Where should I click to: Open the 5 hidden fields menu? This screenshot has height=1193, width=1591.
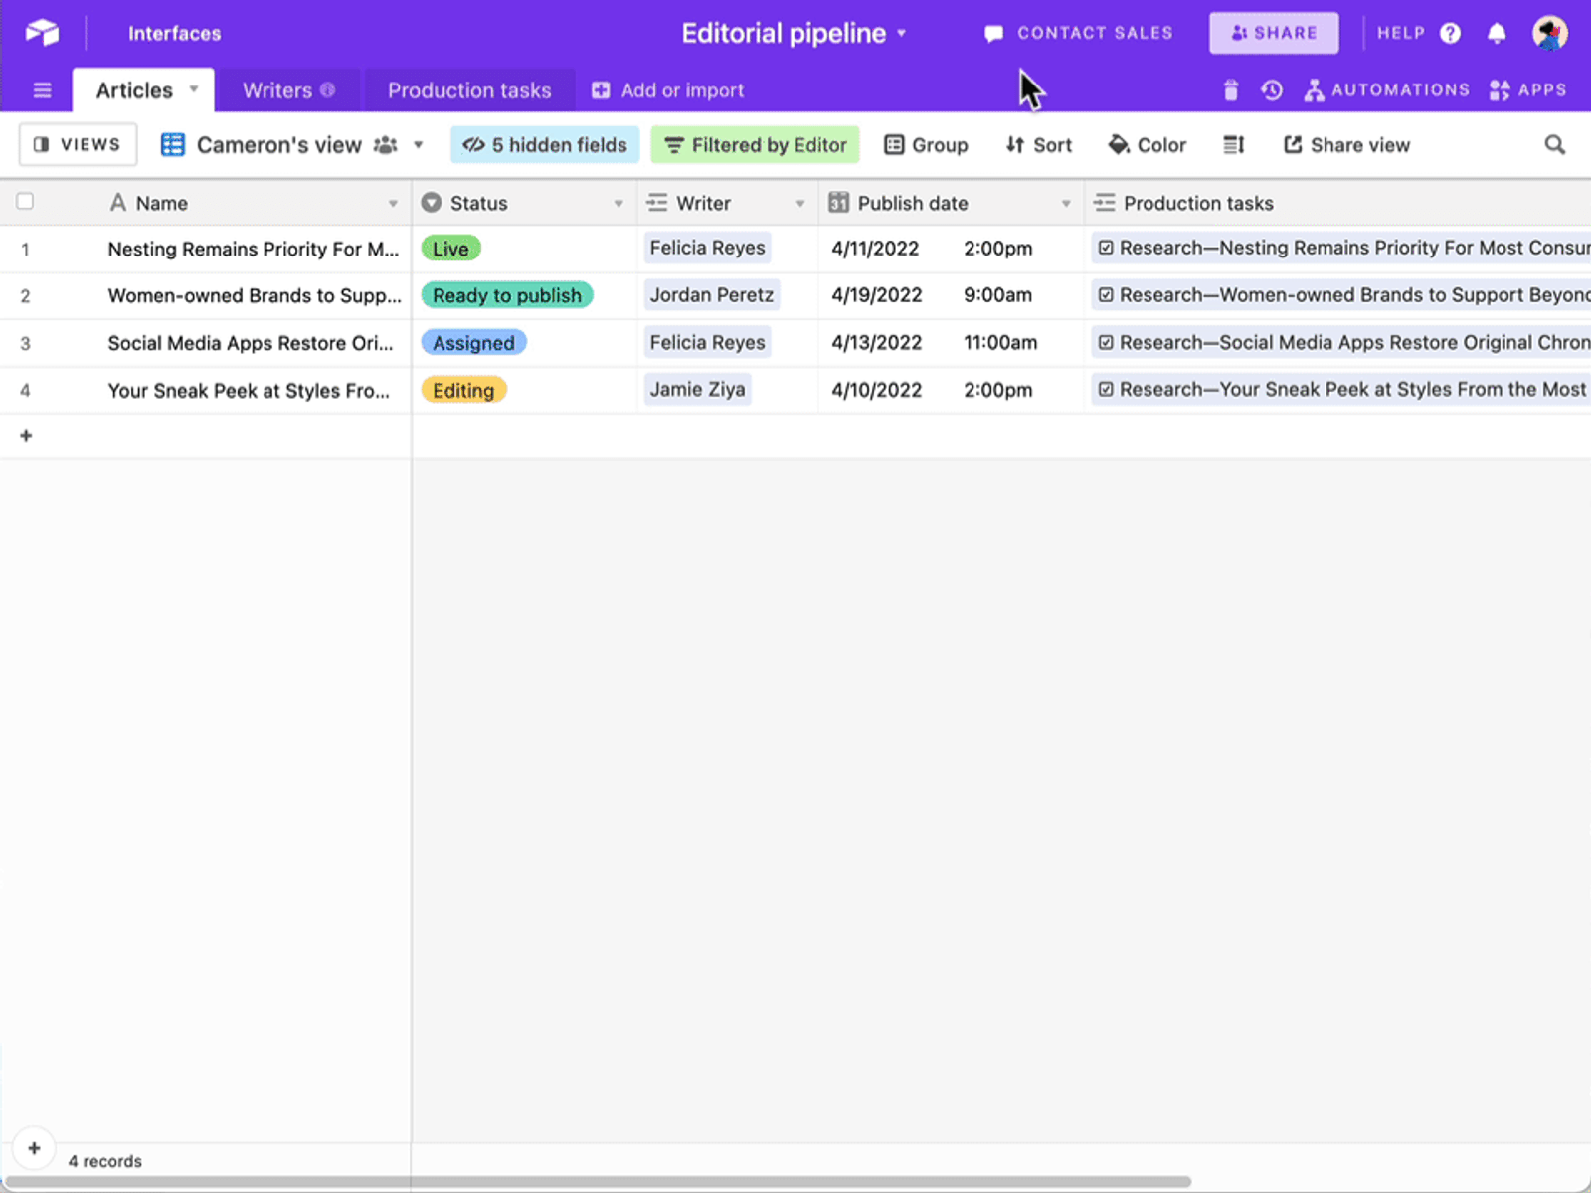pos(545,145)
